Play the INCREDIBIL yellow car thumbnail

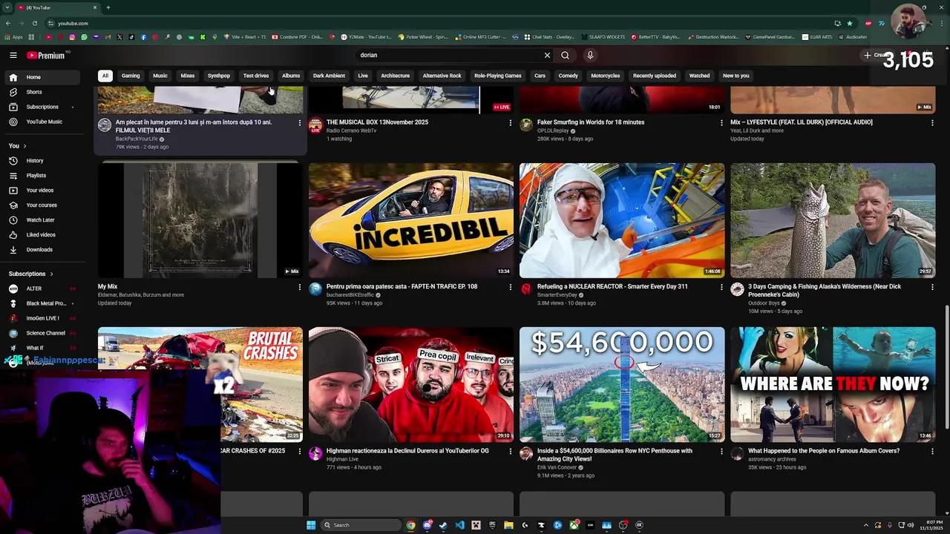click(411, 220)
